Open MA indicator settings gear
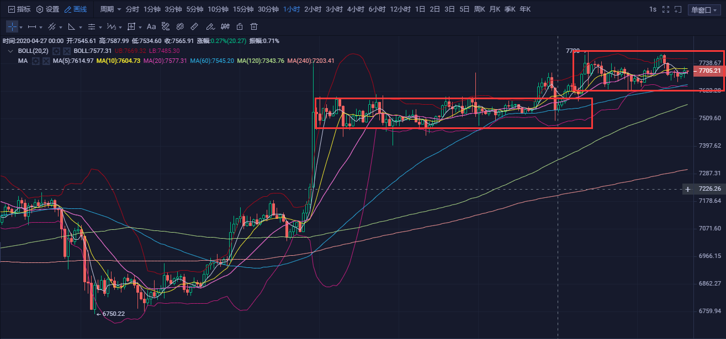This screenshot has height=339, width=726. click(35, 61)
